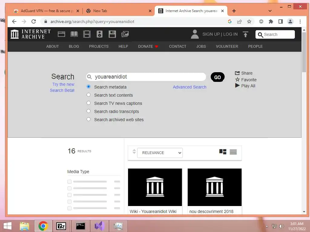
Task: Click the youareanidiot search input field
Action: pos(146,77)
